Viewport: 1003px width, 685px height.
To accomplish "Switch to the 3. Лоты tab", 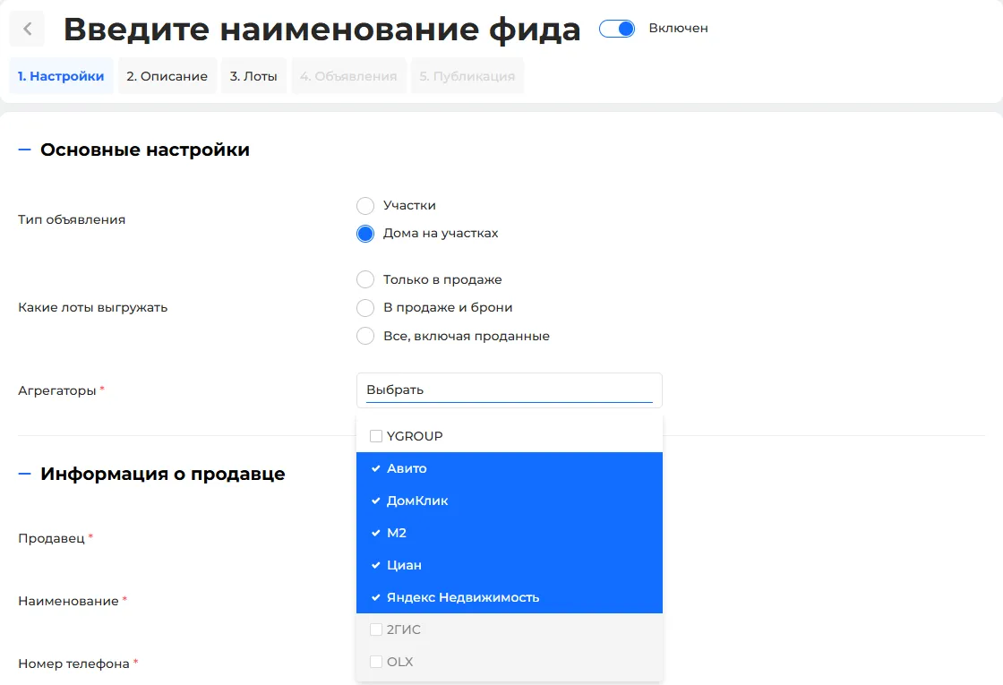I will point(253,76).
